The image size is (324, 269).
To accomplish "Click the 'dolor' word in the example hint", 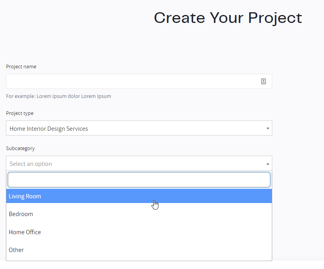I will click(x=74, y=96).
